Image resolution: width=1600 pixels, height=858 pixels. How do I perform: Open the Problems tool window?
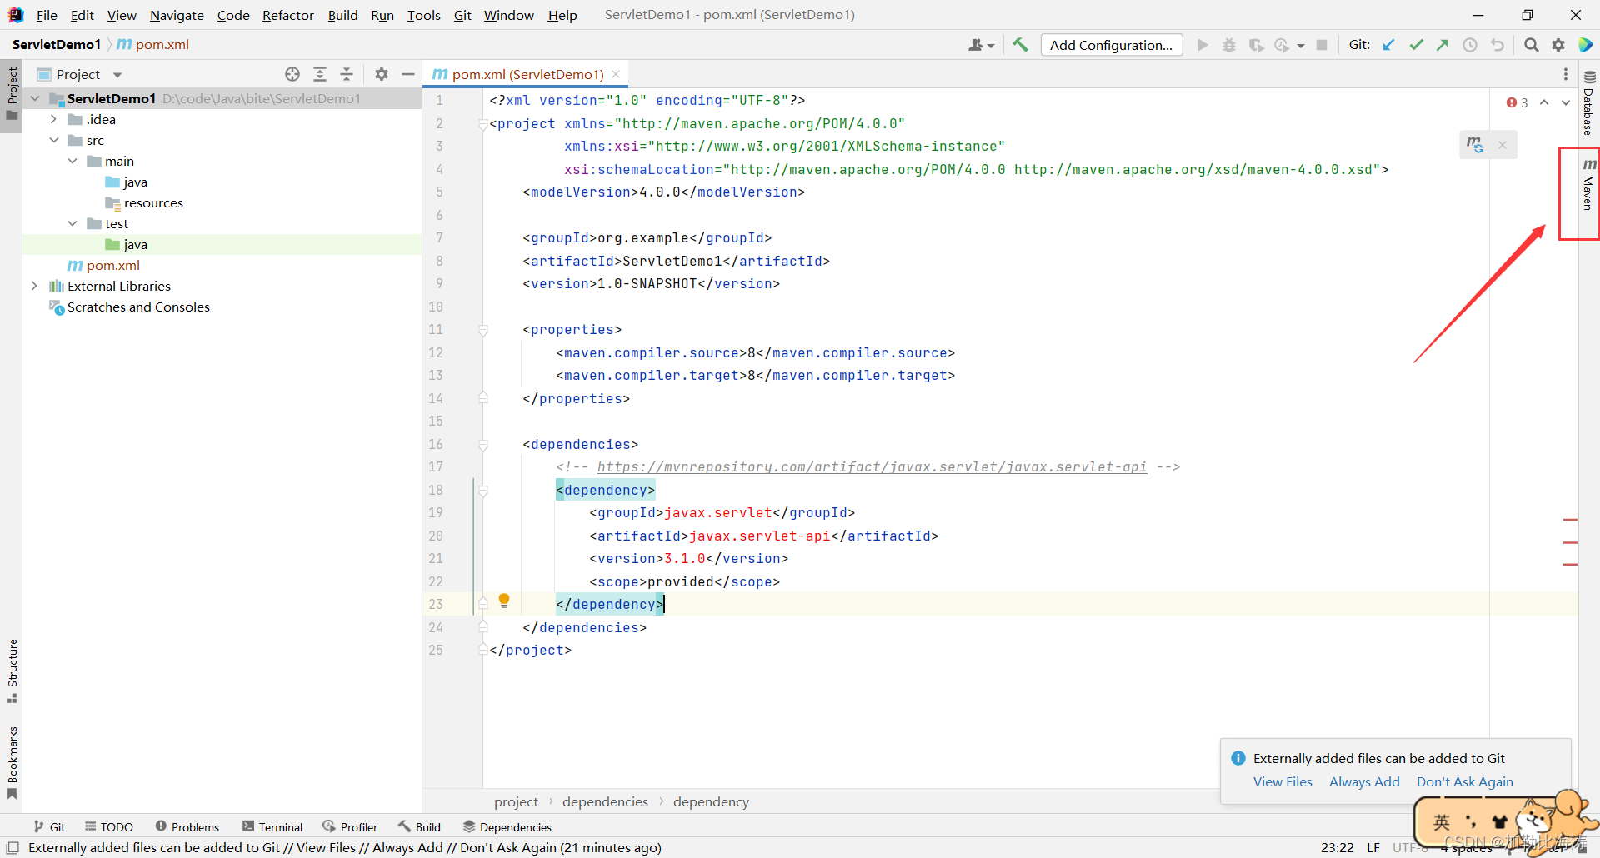pyautogui.click(x=187, y=826)
